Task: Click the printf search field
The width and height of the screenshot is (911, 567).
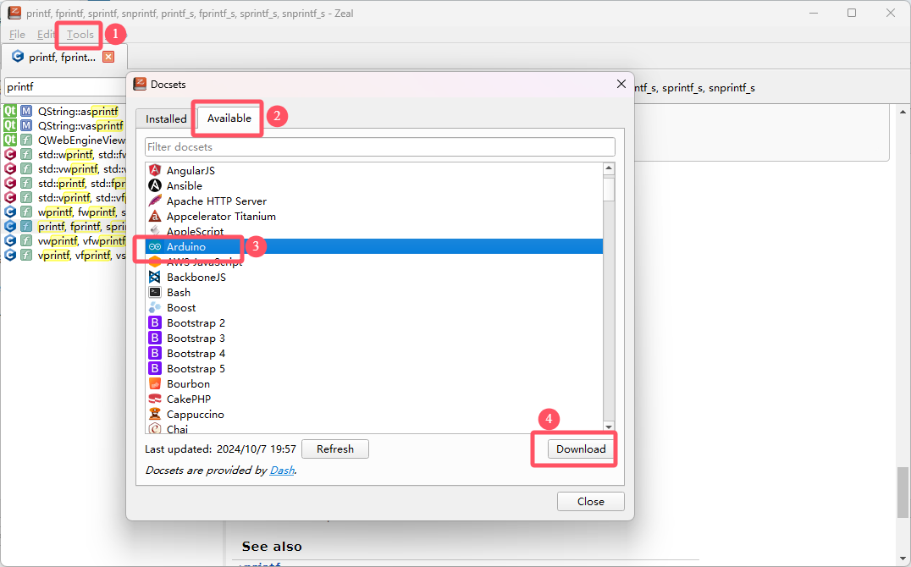Action: pyautogui.click(x=65, y=86)
